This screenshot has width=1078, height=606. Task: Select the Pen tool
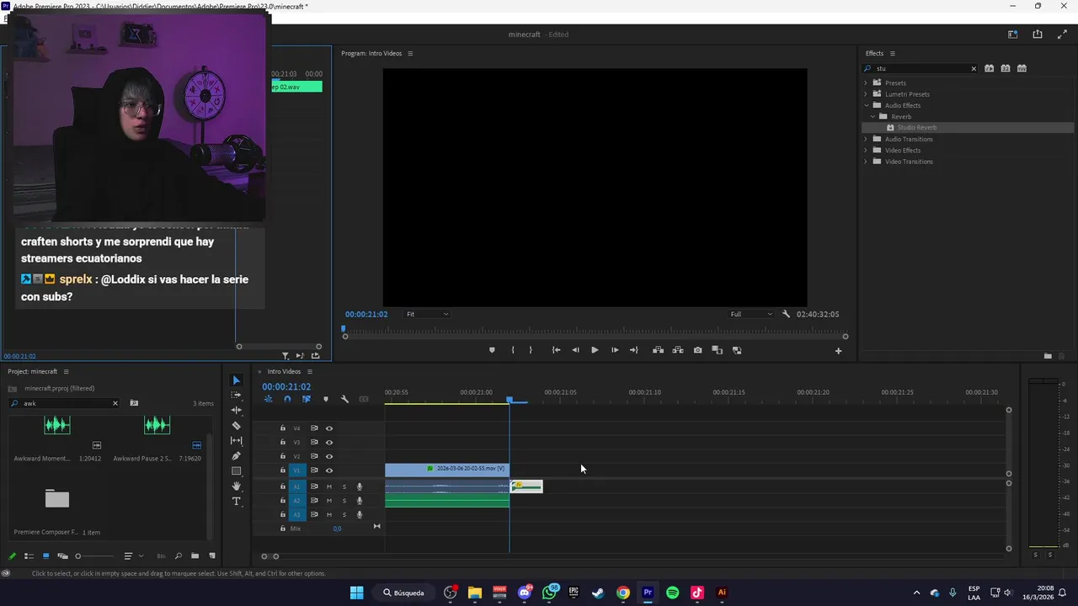pyautogui.click(x=236, y=456)
